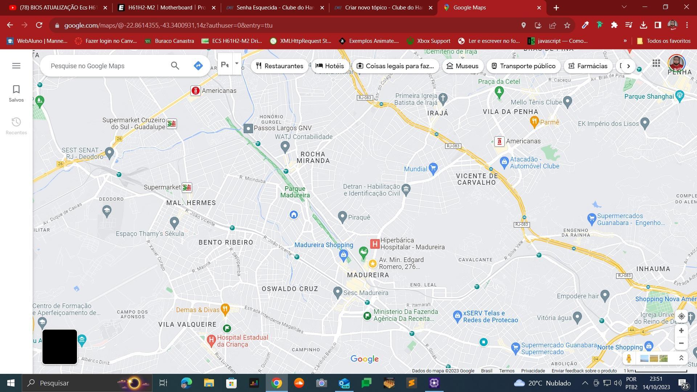
Task: Select the Transporte público chip
Action: (523, 66)
